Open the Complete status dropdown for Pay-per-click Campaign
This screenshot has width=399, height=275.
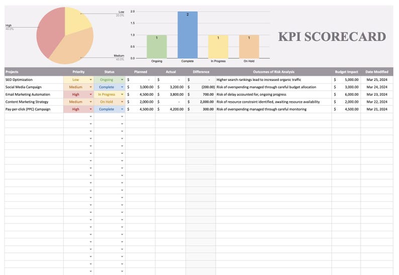click(x=122, y=109)
